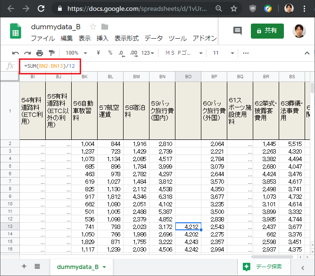Screen dimensions: 315x276
Task: Increase decimal places with the .00 button
Action: coord(134,53)
